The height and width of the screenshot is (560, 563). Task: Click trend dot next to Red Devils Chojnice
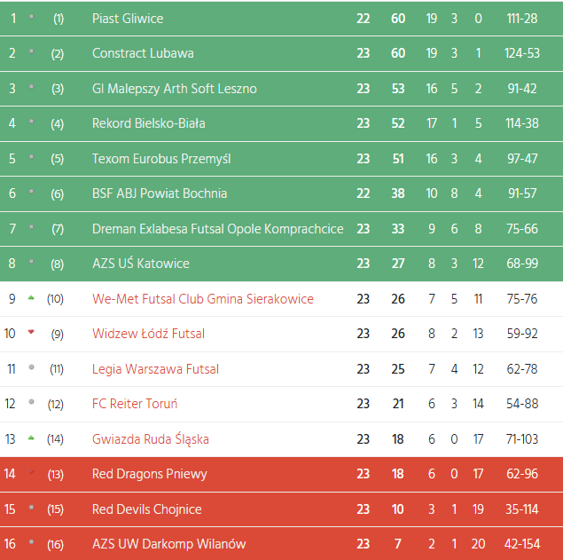click(31, 509)
